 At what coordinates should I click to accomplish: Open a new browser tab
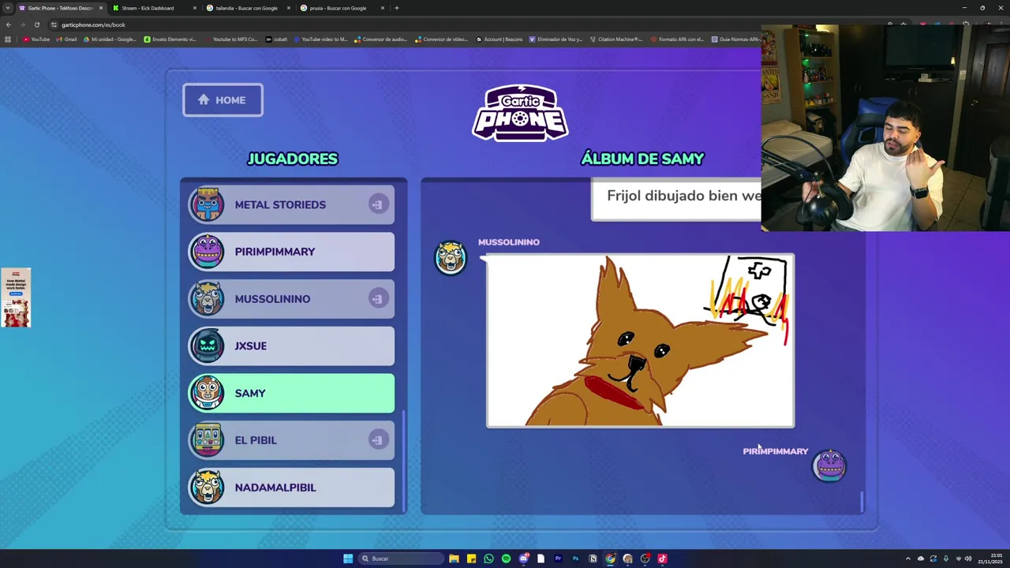pos(397,8)
